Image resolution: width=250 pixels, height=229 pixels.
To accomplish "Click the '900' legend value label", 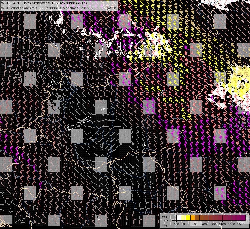I will [x=213, y=224].
